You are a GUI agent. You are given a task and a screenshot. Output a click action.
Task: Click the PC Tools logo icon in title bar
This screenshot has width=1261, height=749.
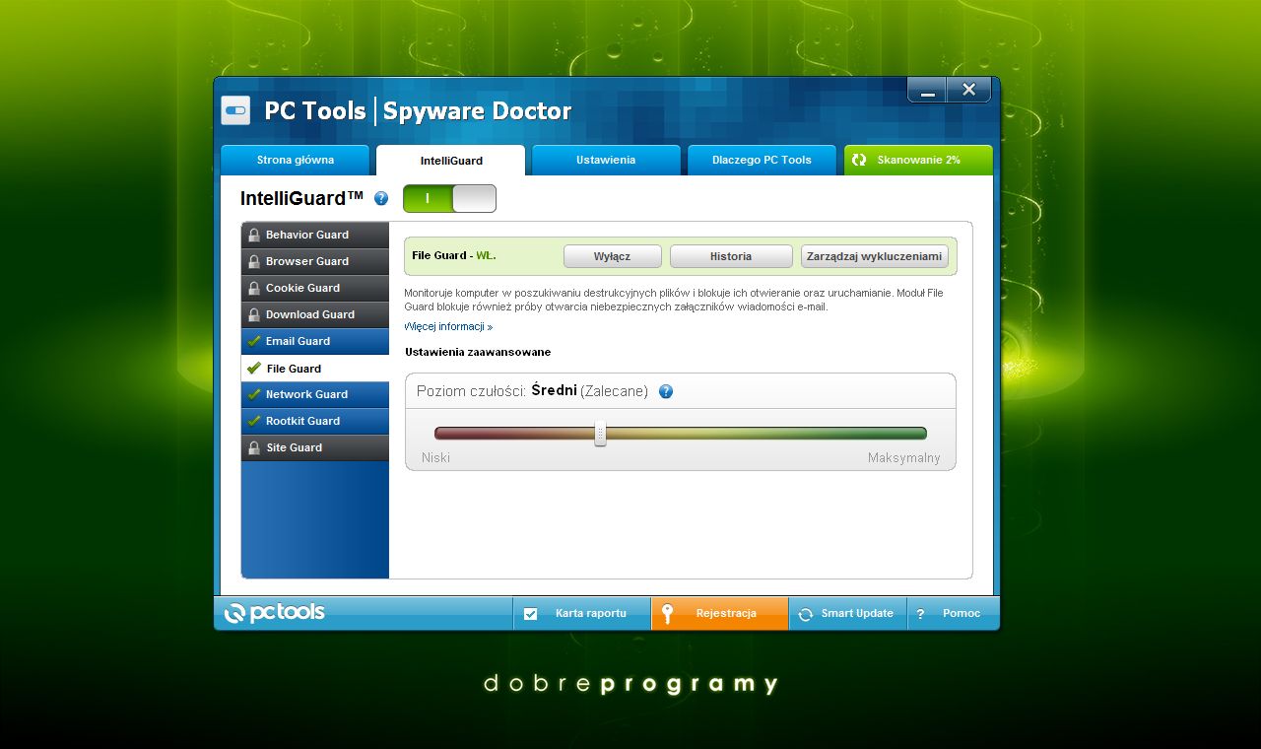click(x=235, y=110)
